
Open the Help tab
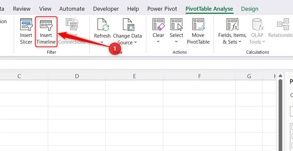133,9
